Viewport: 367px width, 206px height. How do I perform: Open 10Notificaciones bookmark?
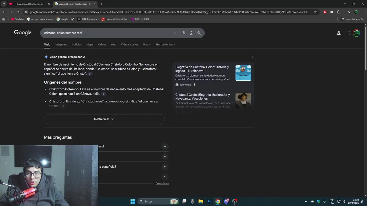click(x=88, y=19)
